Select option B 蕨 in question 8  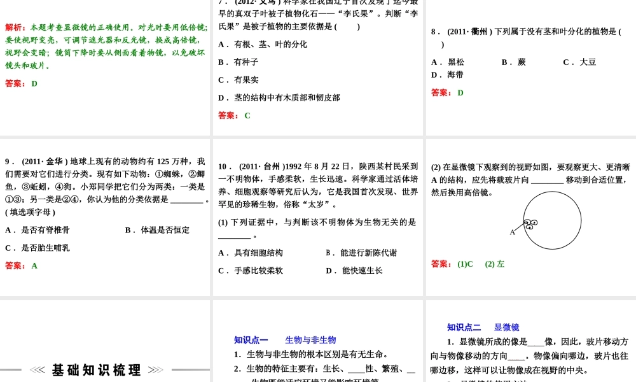tap(513, 62)
